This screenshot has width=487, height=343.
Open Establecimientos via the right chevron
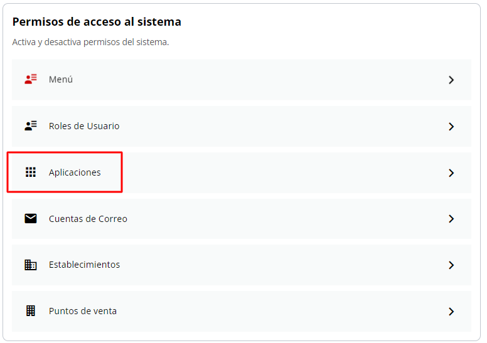(x=451, y=265)
